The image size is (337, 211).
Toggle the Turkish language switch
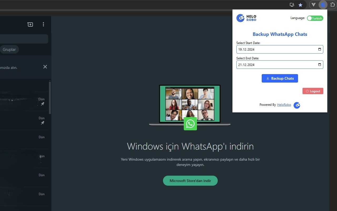click(315, 18)
